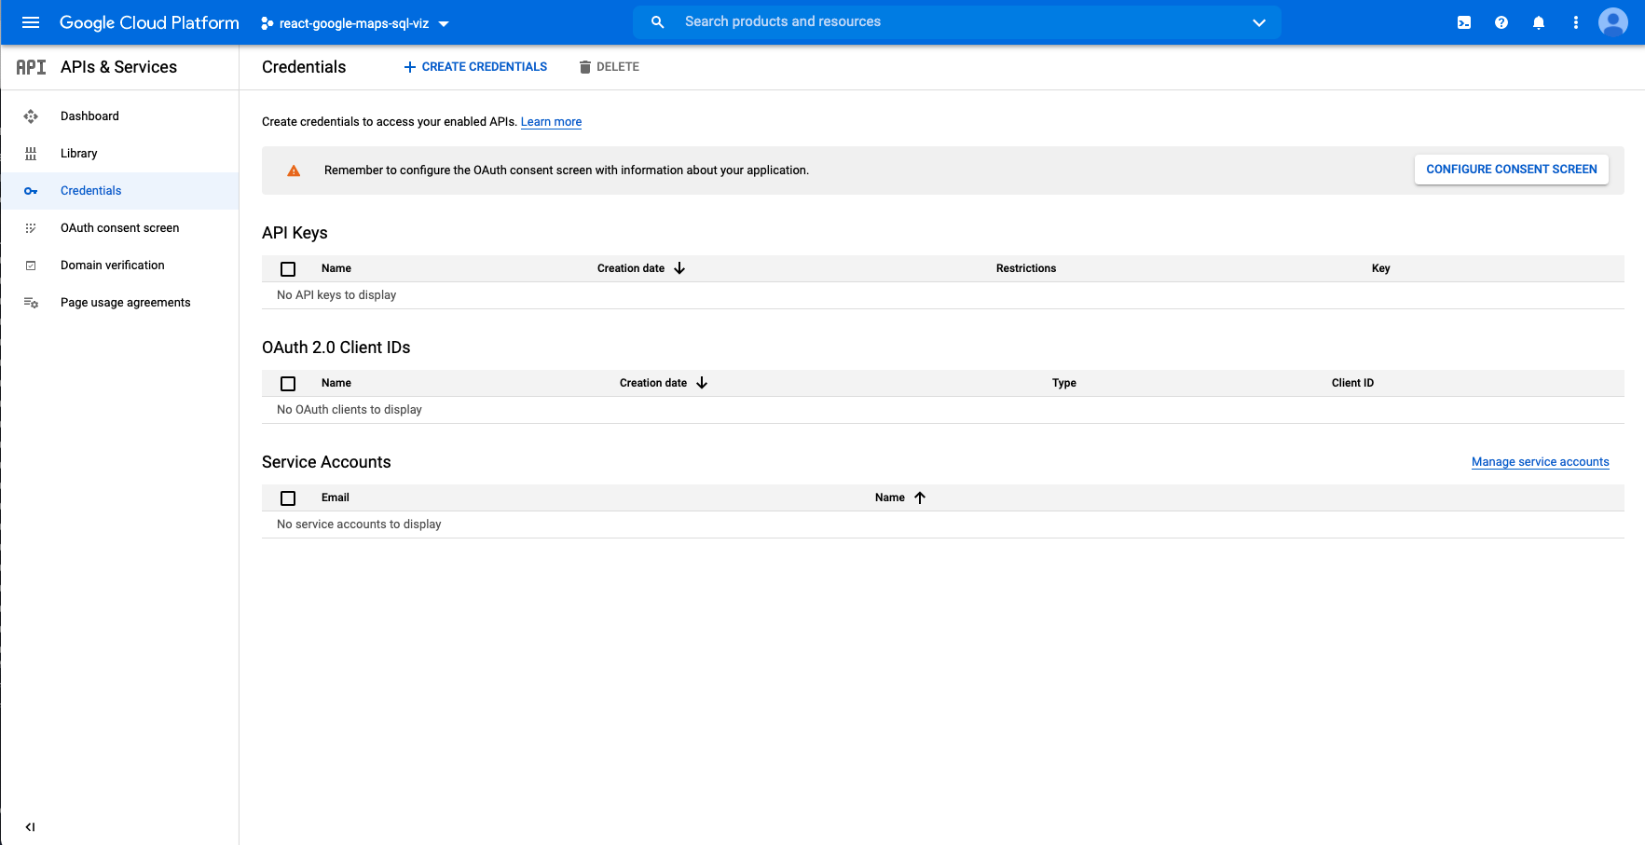Screen dimensions: 1645x845
Task: Open Manage service accounts link
Action: pyautogui.click(x=1541, y=462)
